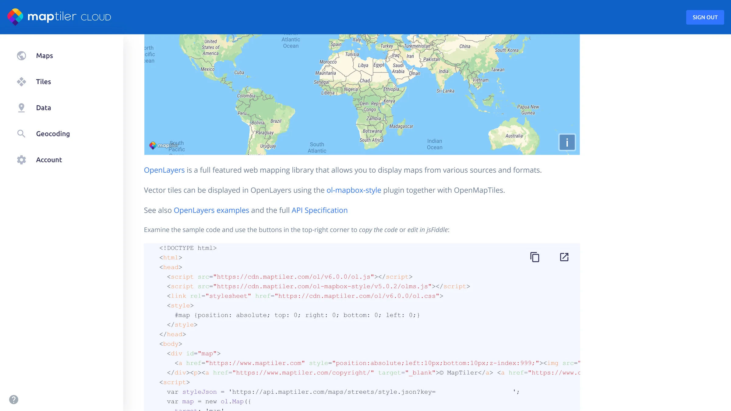Click the Data pin icon
The width and height of the screenshot is (731, 411).
21,108
